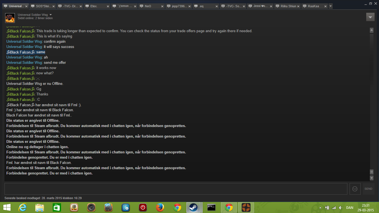Click the chat scrollbar up arrow
Image resolution: width=379 pixels, height=213 pixels.
(x=372, y=30)
